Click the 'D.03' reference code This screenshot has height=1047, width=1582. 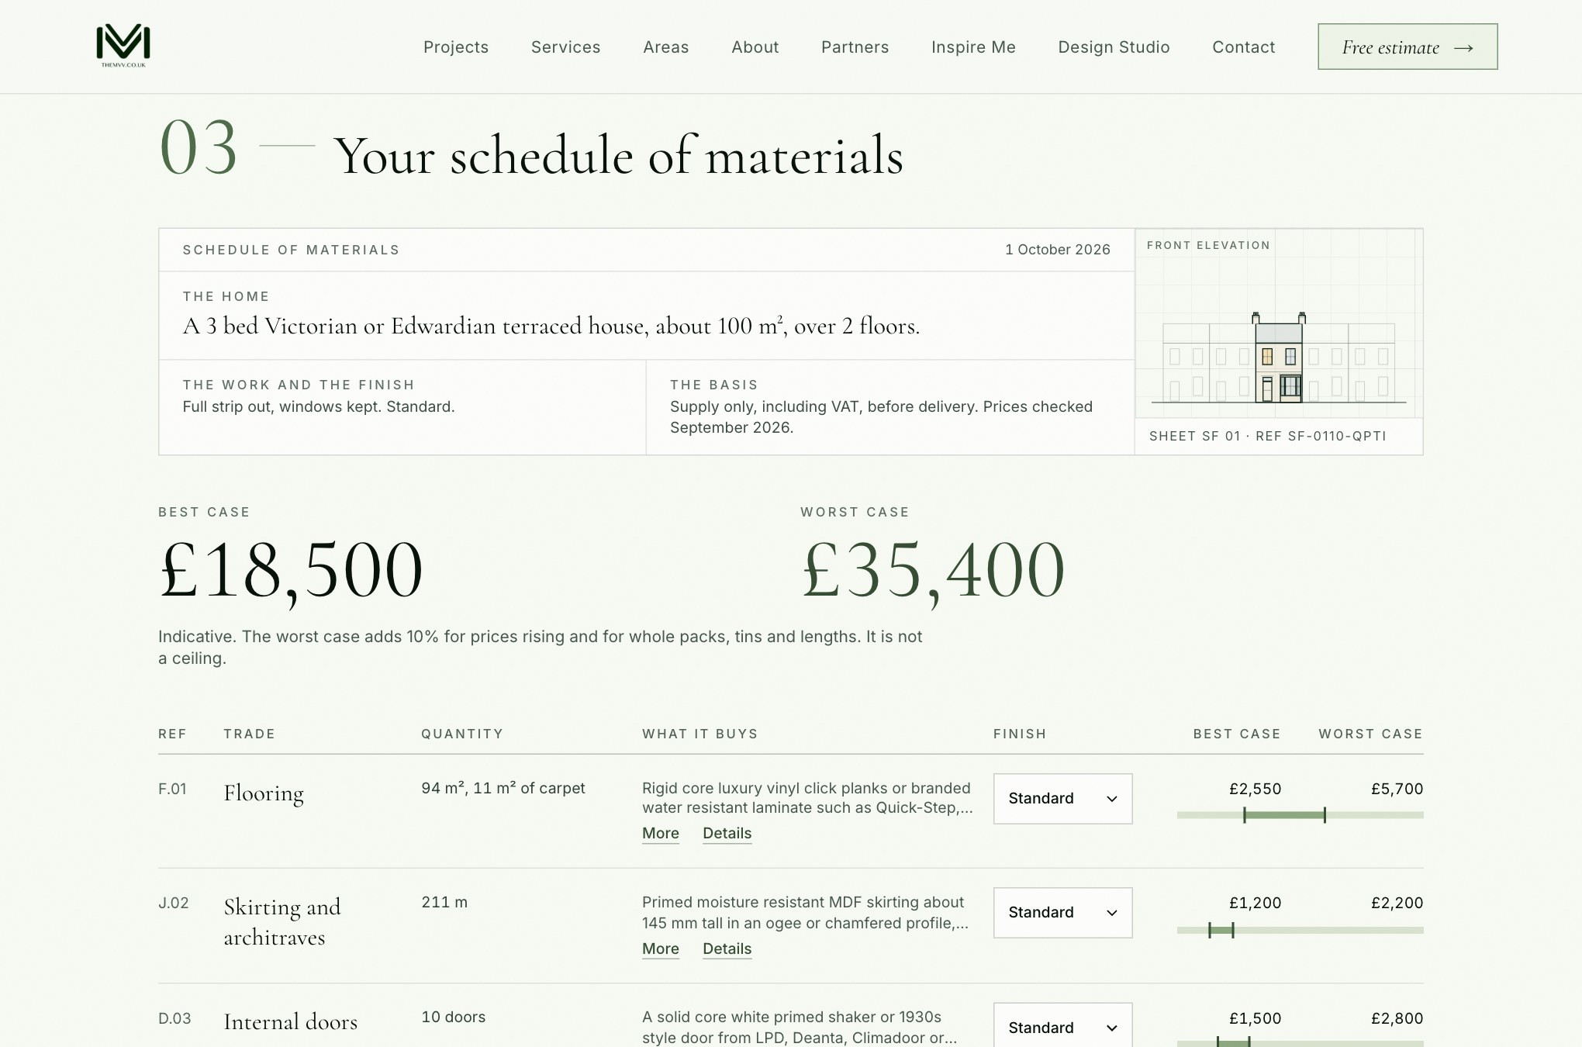pyautogui.click(x=174, y=1018)
